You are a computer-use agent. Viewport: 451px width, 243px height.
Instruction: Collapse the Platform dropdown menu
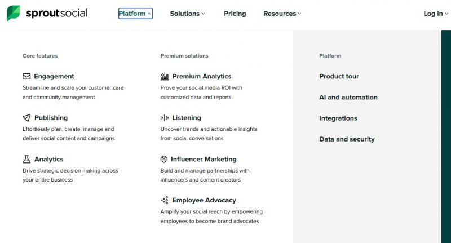click(135, 14)
